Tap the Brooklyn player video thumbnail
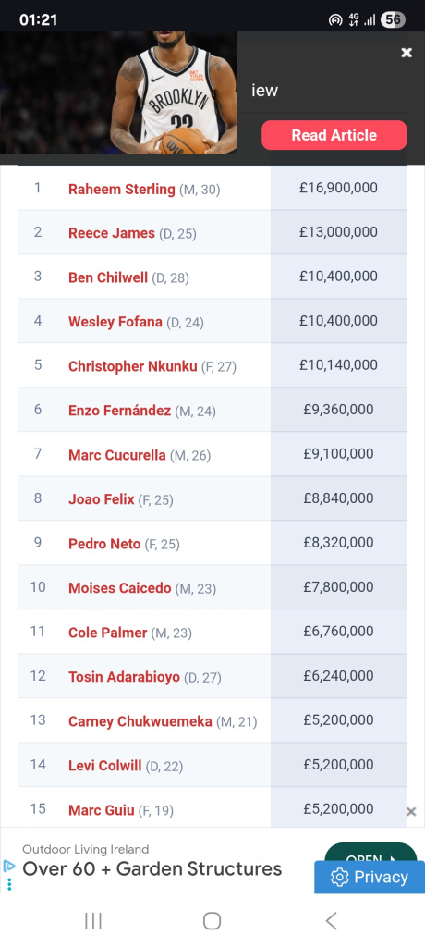This screenshot has width=425, height=947. pos(118,92)
